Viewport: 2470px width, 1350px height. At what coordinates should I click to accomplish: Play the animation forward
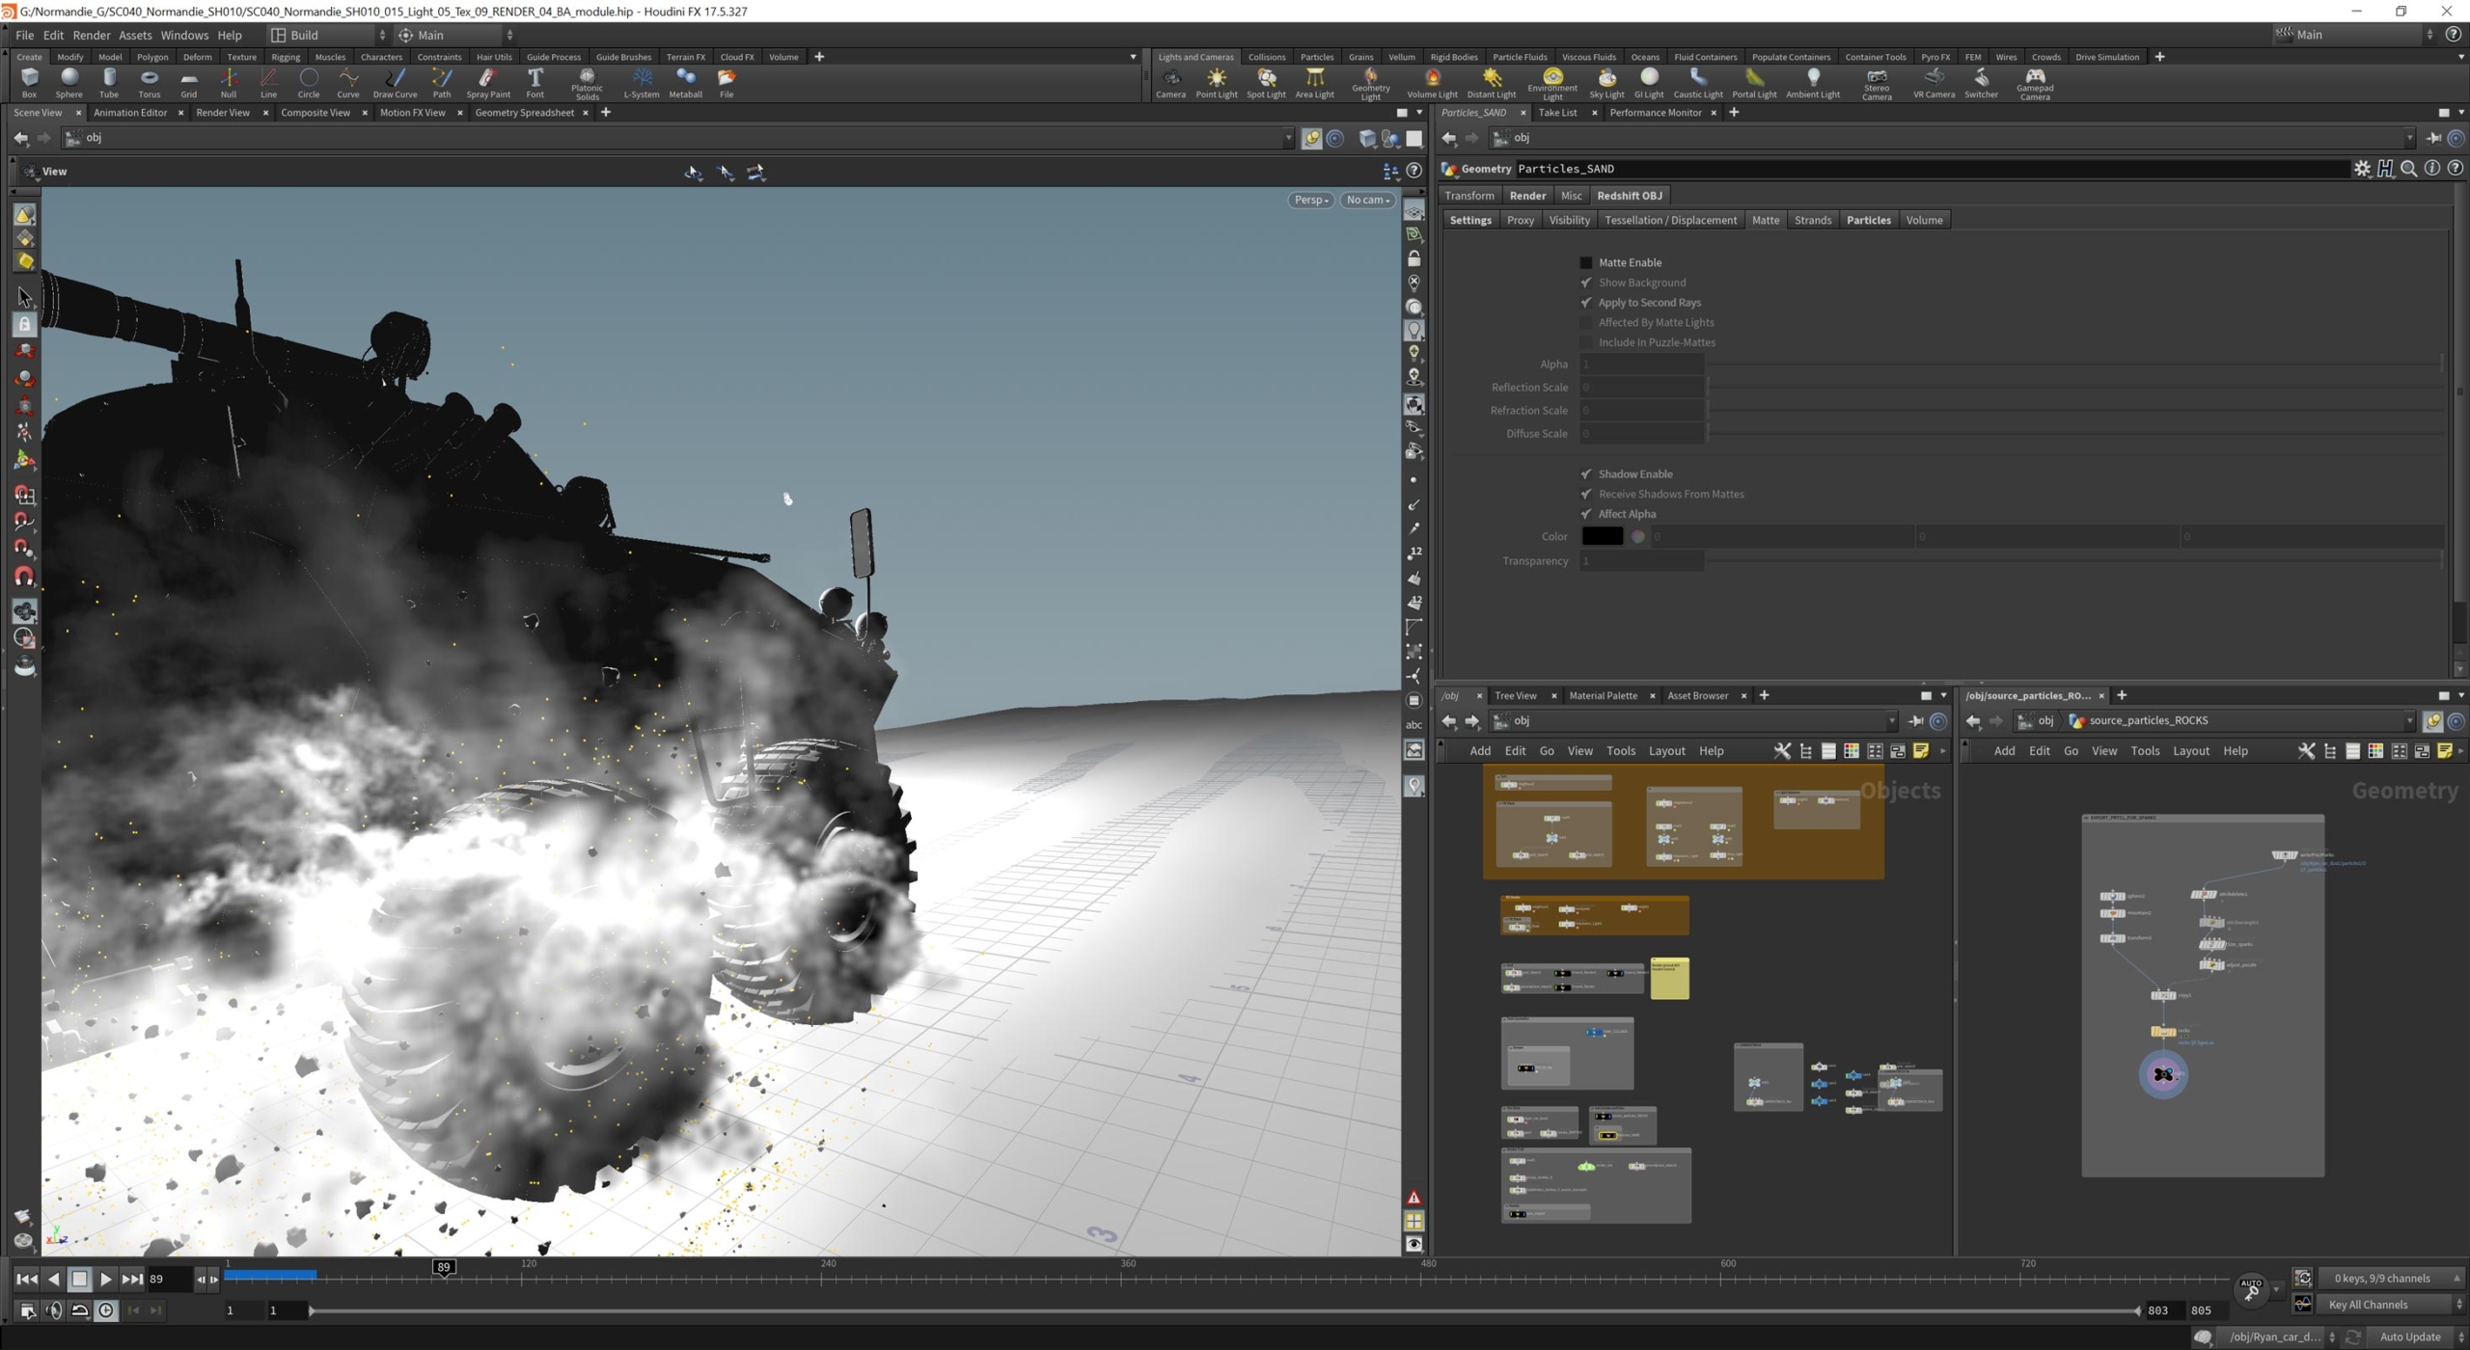pyautogui.click(x=106, y=1279)
